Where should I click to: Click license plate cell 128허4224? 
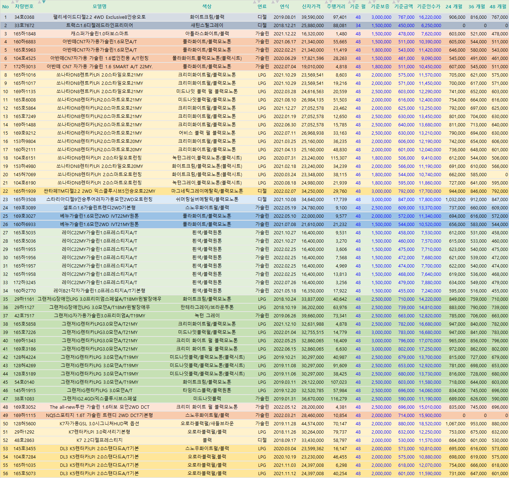click(24, 357)
